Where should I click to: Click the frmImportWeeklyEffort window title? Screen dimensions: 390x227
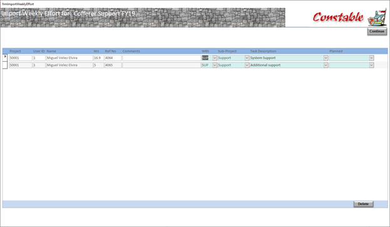tap(18, 4)
